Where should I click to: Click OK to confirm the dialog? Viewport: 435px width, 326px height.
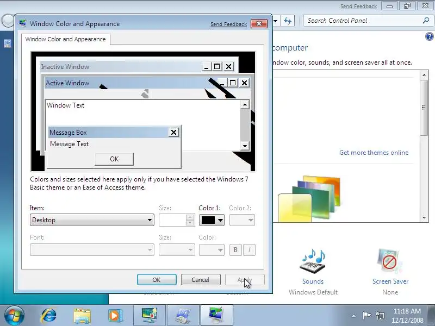(x=157, y=279)
